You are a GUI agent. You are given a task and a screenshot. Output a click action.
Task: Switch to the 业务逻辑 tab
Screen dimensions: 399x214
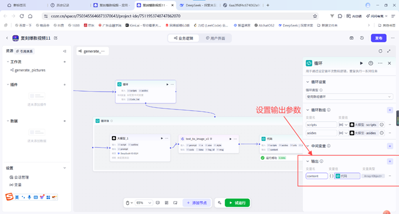point(183,38)
